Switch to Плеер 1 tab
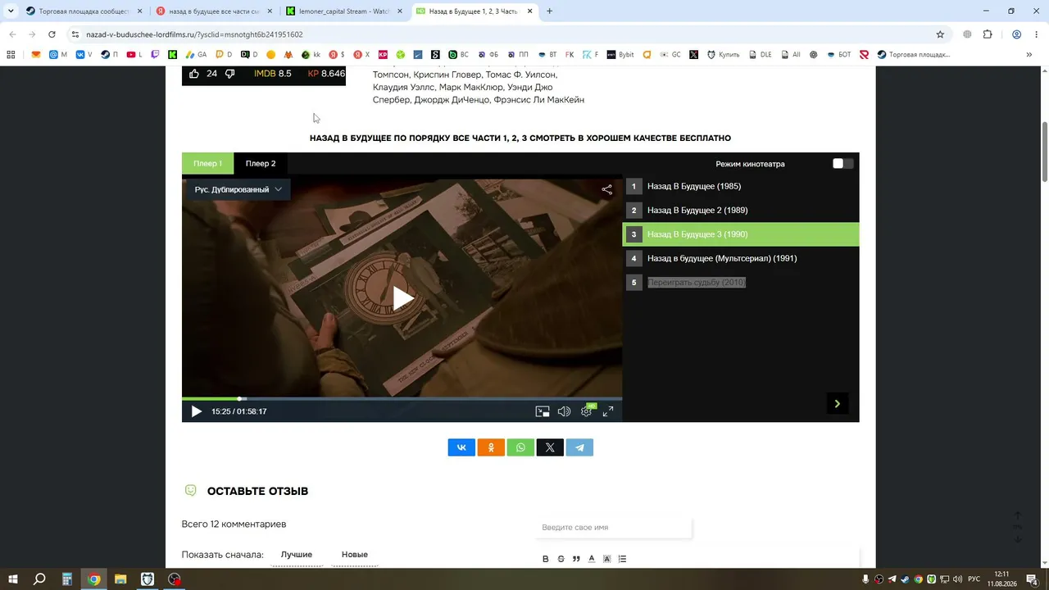This screenshot has width=1049, height=590. [207, 163]
